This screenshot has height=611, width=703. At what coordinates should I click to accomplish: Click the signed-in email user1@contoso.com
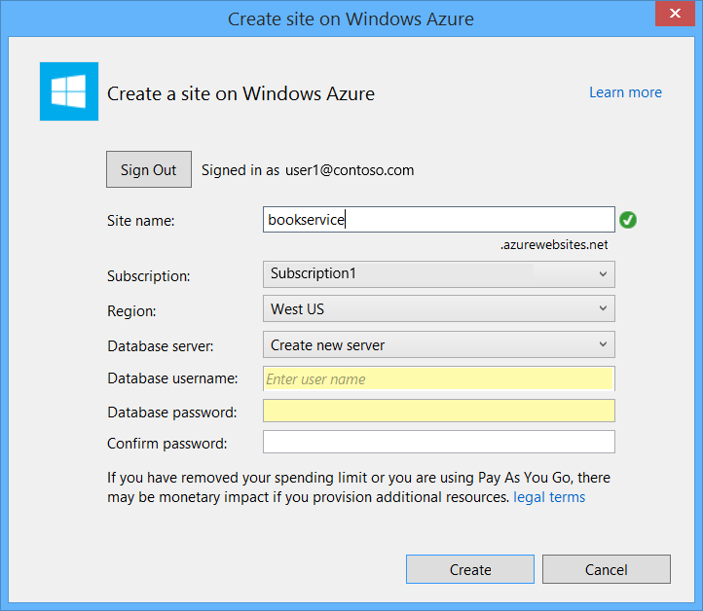click(x=350, y=170)
